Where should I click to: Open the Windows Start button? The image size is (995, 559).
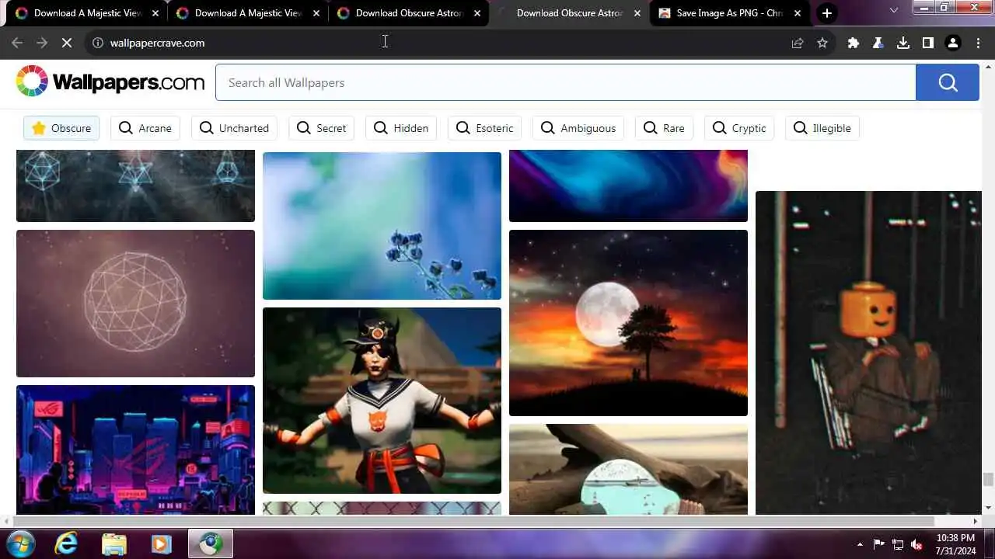[20, 543]
